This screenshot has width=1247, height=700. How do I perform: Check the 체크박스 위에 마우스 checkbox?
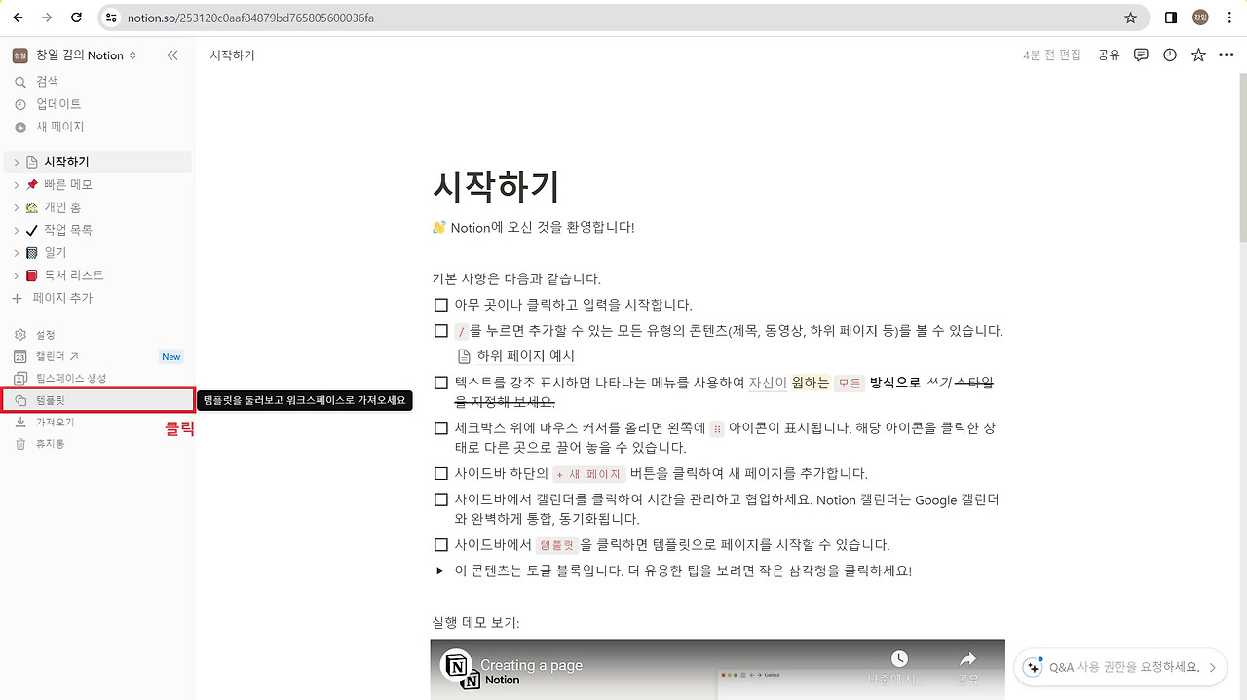coord(441,428)
